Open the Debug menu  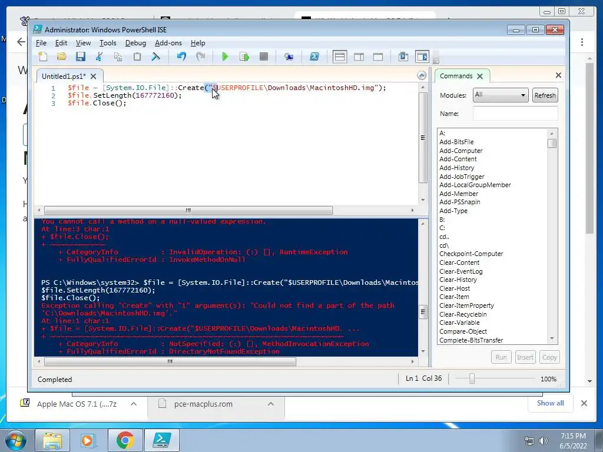click(x=135, y=43)
